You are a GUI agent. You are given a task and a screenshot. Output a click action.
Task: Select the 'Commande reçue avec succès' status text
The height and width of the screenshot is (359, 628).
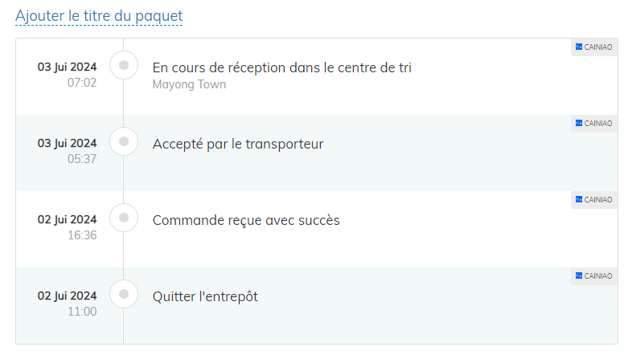[x=246, y=220]
